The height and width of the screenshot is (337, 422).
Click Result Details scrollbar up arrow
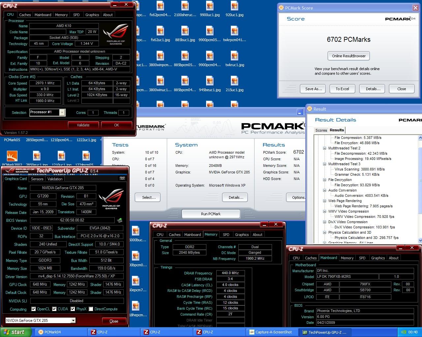point(420,138)
